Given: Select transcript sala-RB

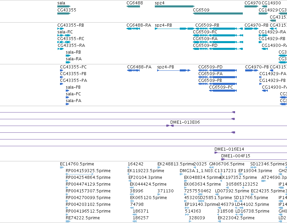Looking at the screenshot, I should (x=68, y=56).
